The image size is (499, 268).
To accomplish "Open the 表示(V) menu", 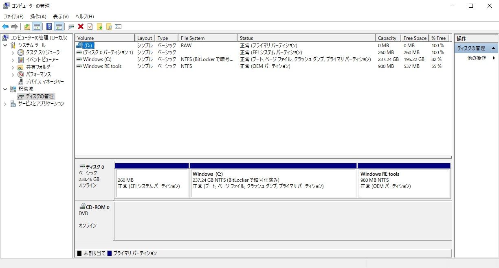I will point(61,17).
